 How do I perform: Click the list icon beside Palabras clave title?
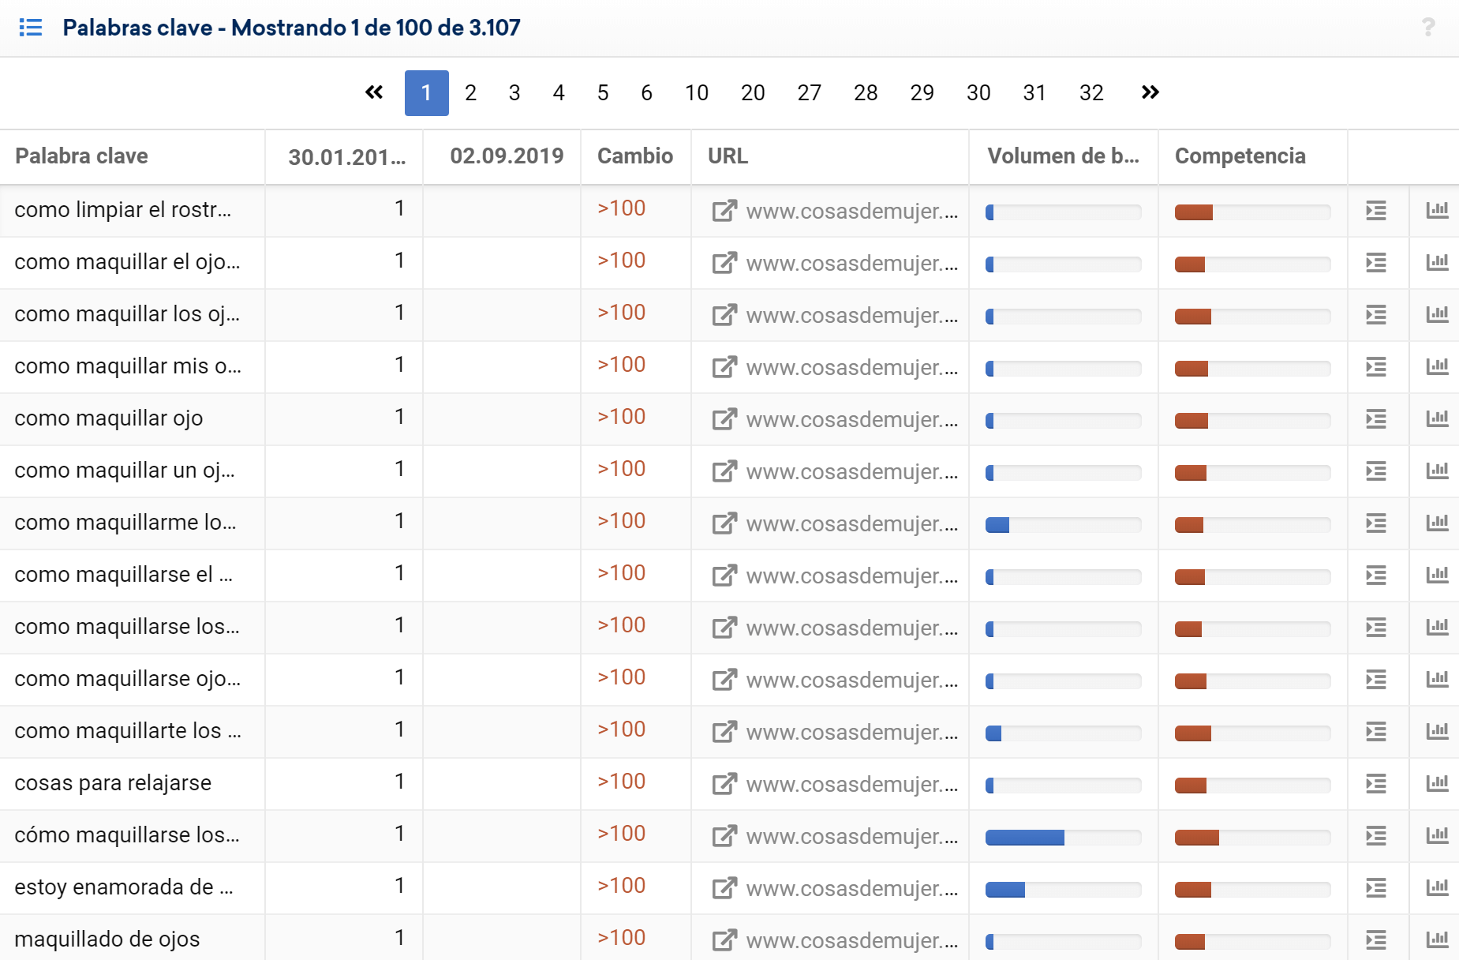(x=30, y=28)
